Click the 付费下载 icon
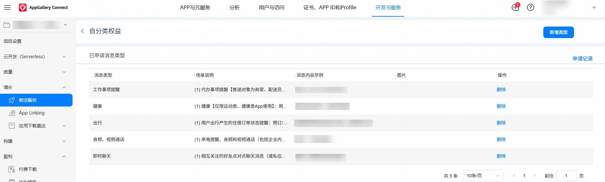Viewport: 605px width, 182px height. click(x=12, y=169)
